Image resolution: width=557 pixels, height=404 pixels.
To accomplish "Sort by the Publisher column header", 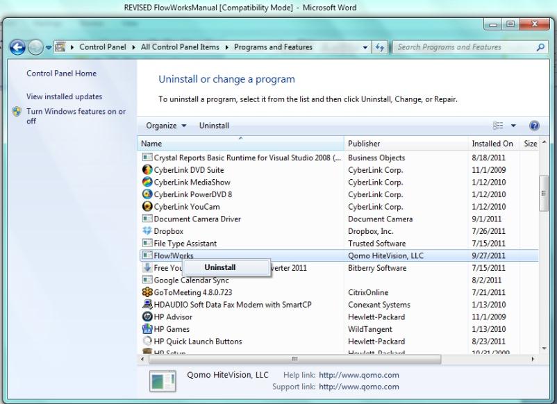I will [406, 144].
